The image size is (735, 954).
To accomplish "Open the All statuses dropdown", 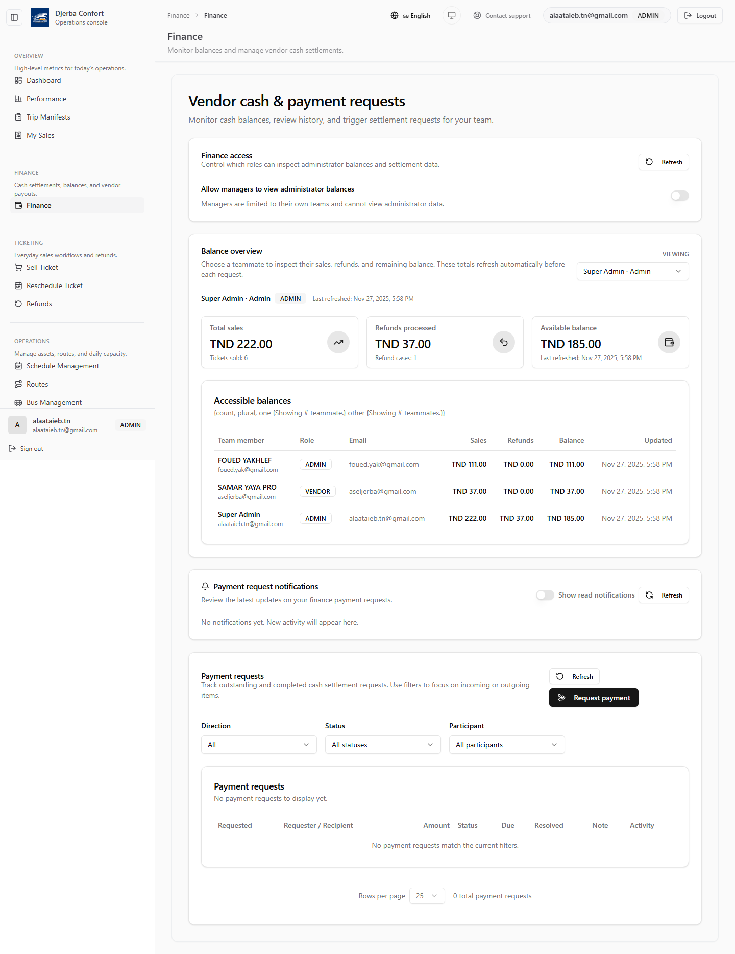I will (383, 745).
